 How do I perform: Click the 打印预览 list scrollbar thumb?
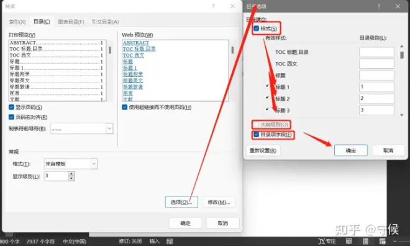tap(110, 50)
